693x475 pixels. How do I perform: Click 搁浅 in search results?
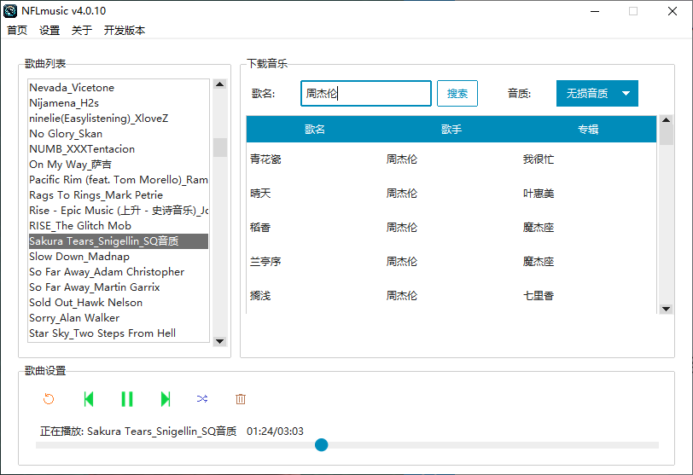click(x=260, y=295)
